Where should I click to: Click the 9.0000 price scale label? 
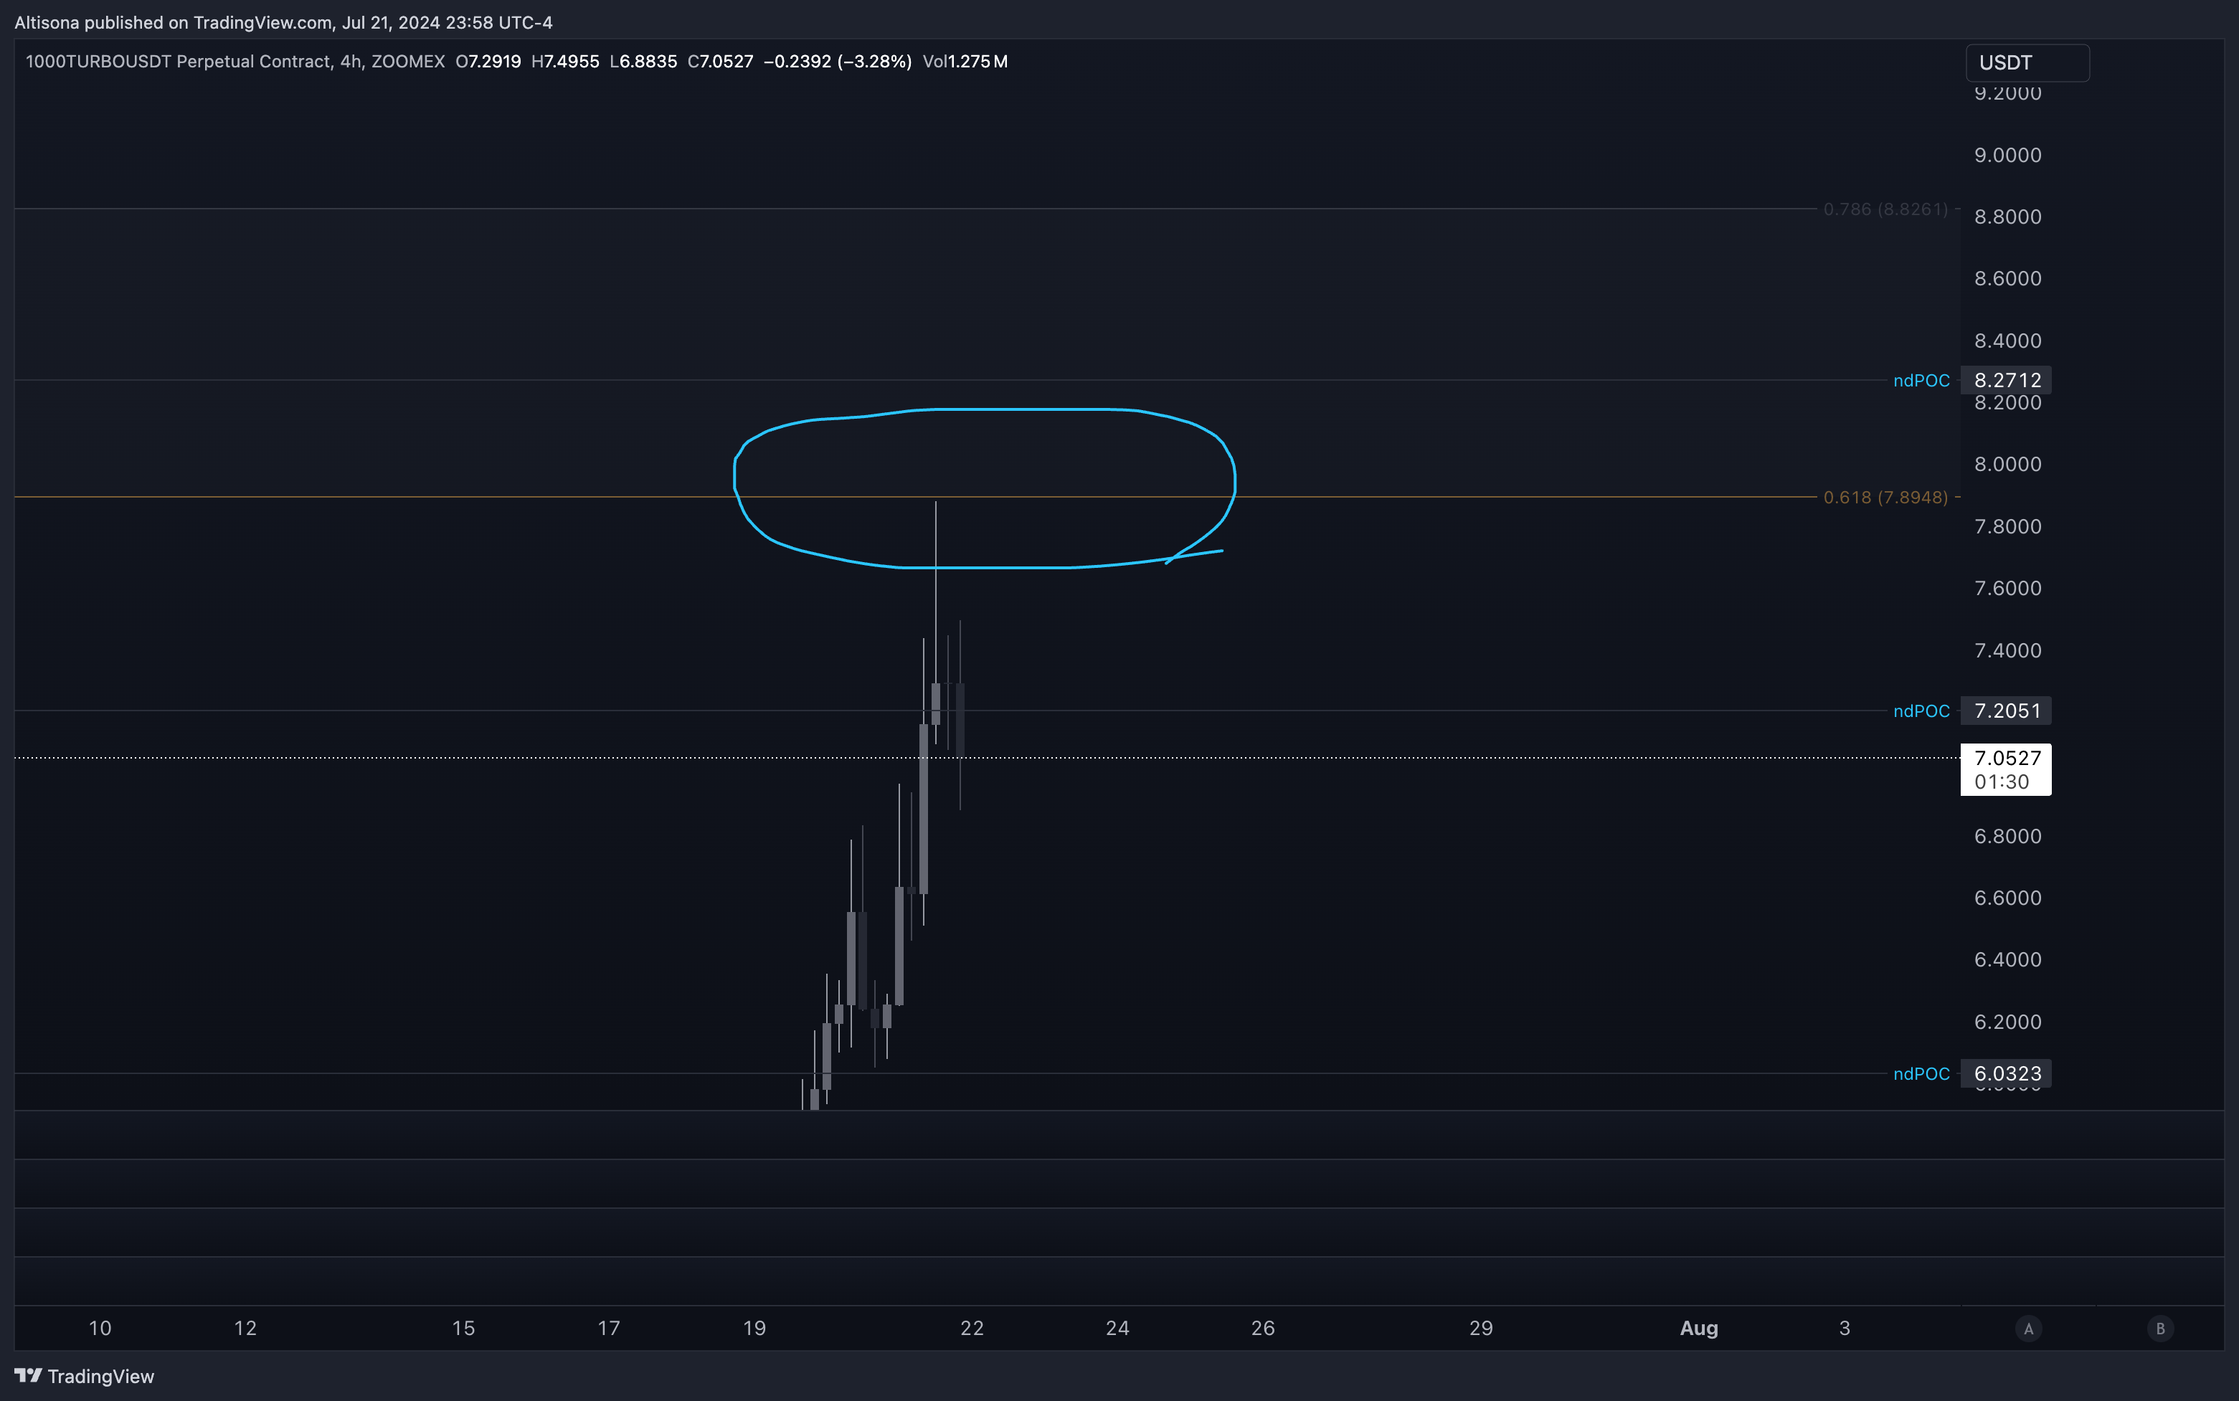pos(2007,155)
